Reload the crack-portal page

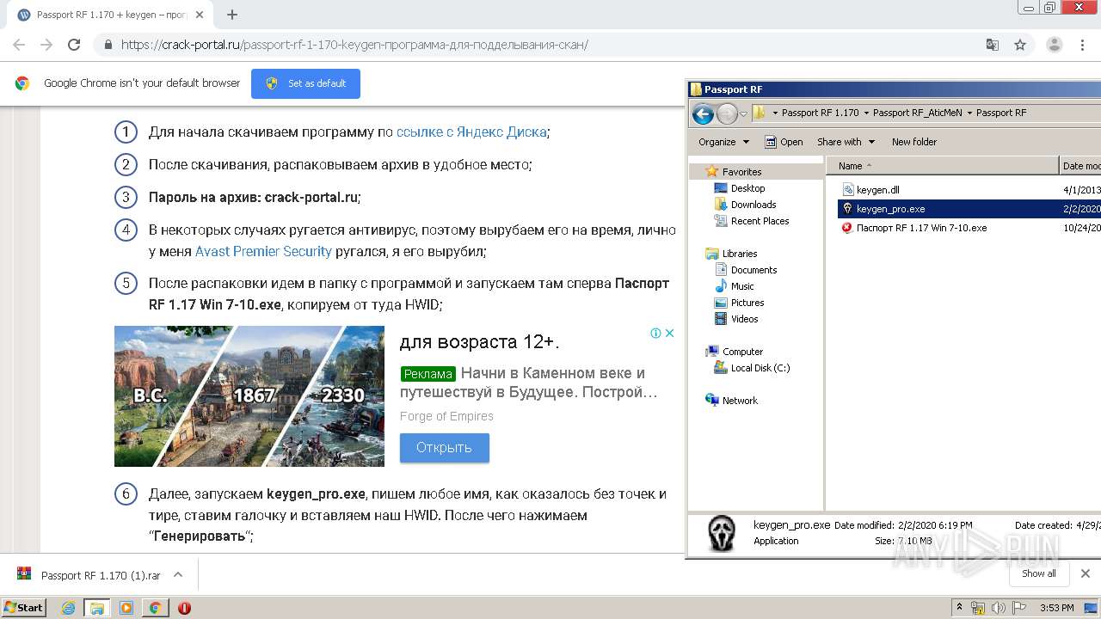tap(74, 45)
